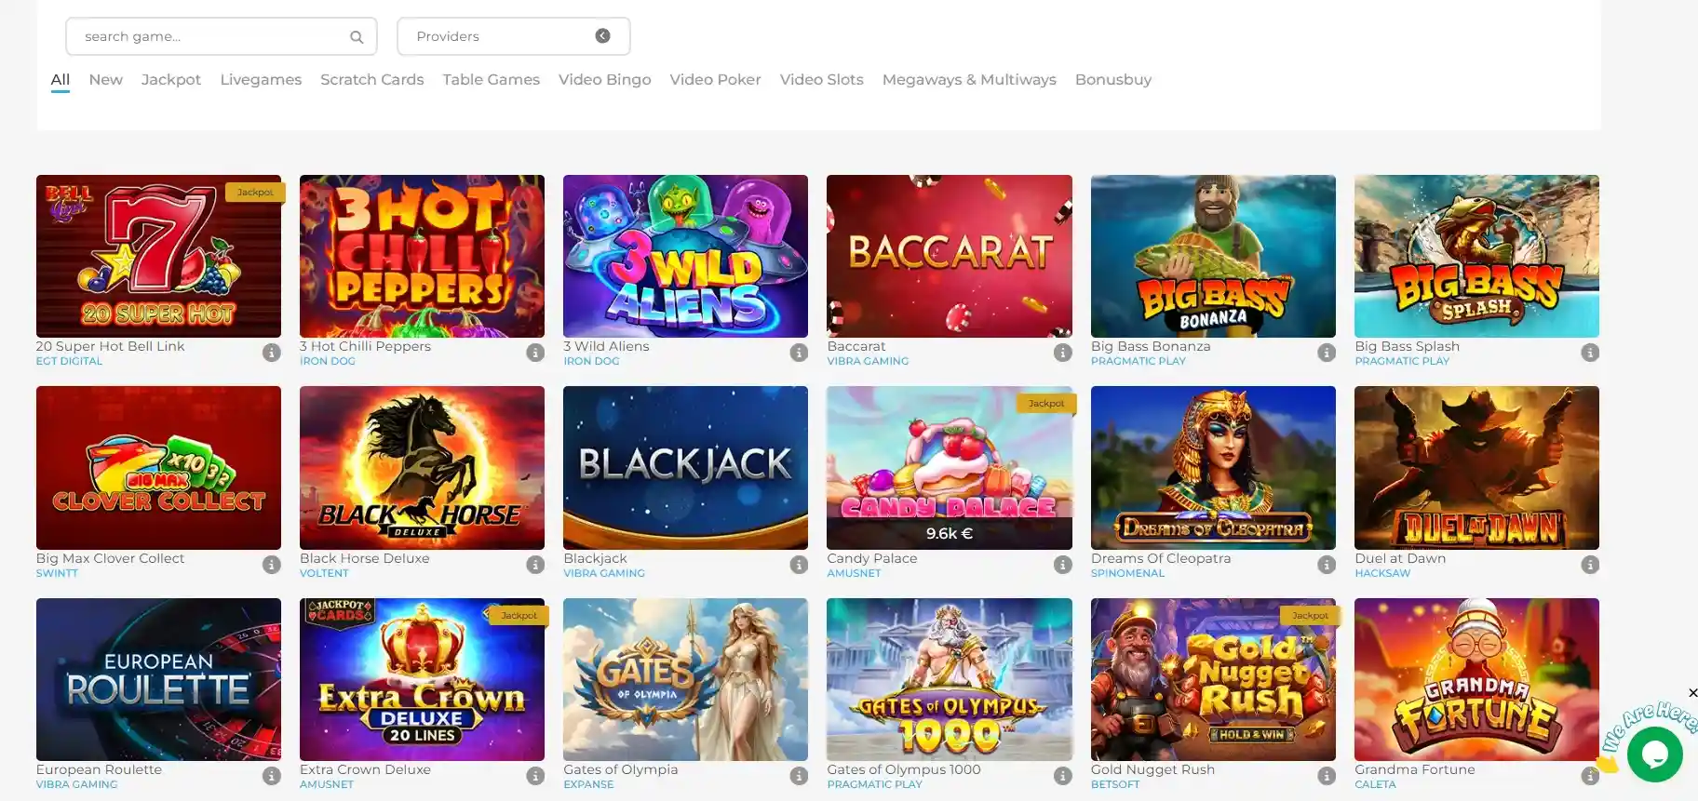Click the SPINOMENAL provider link
This screenshot has width=1698, height=801.
(1127, 573)
